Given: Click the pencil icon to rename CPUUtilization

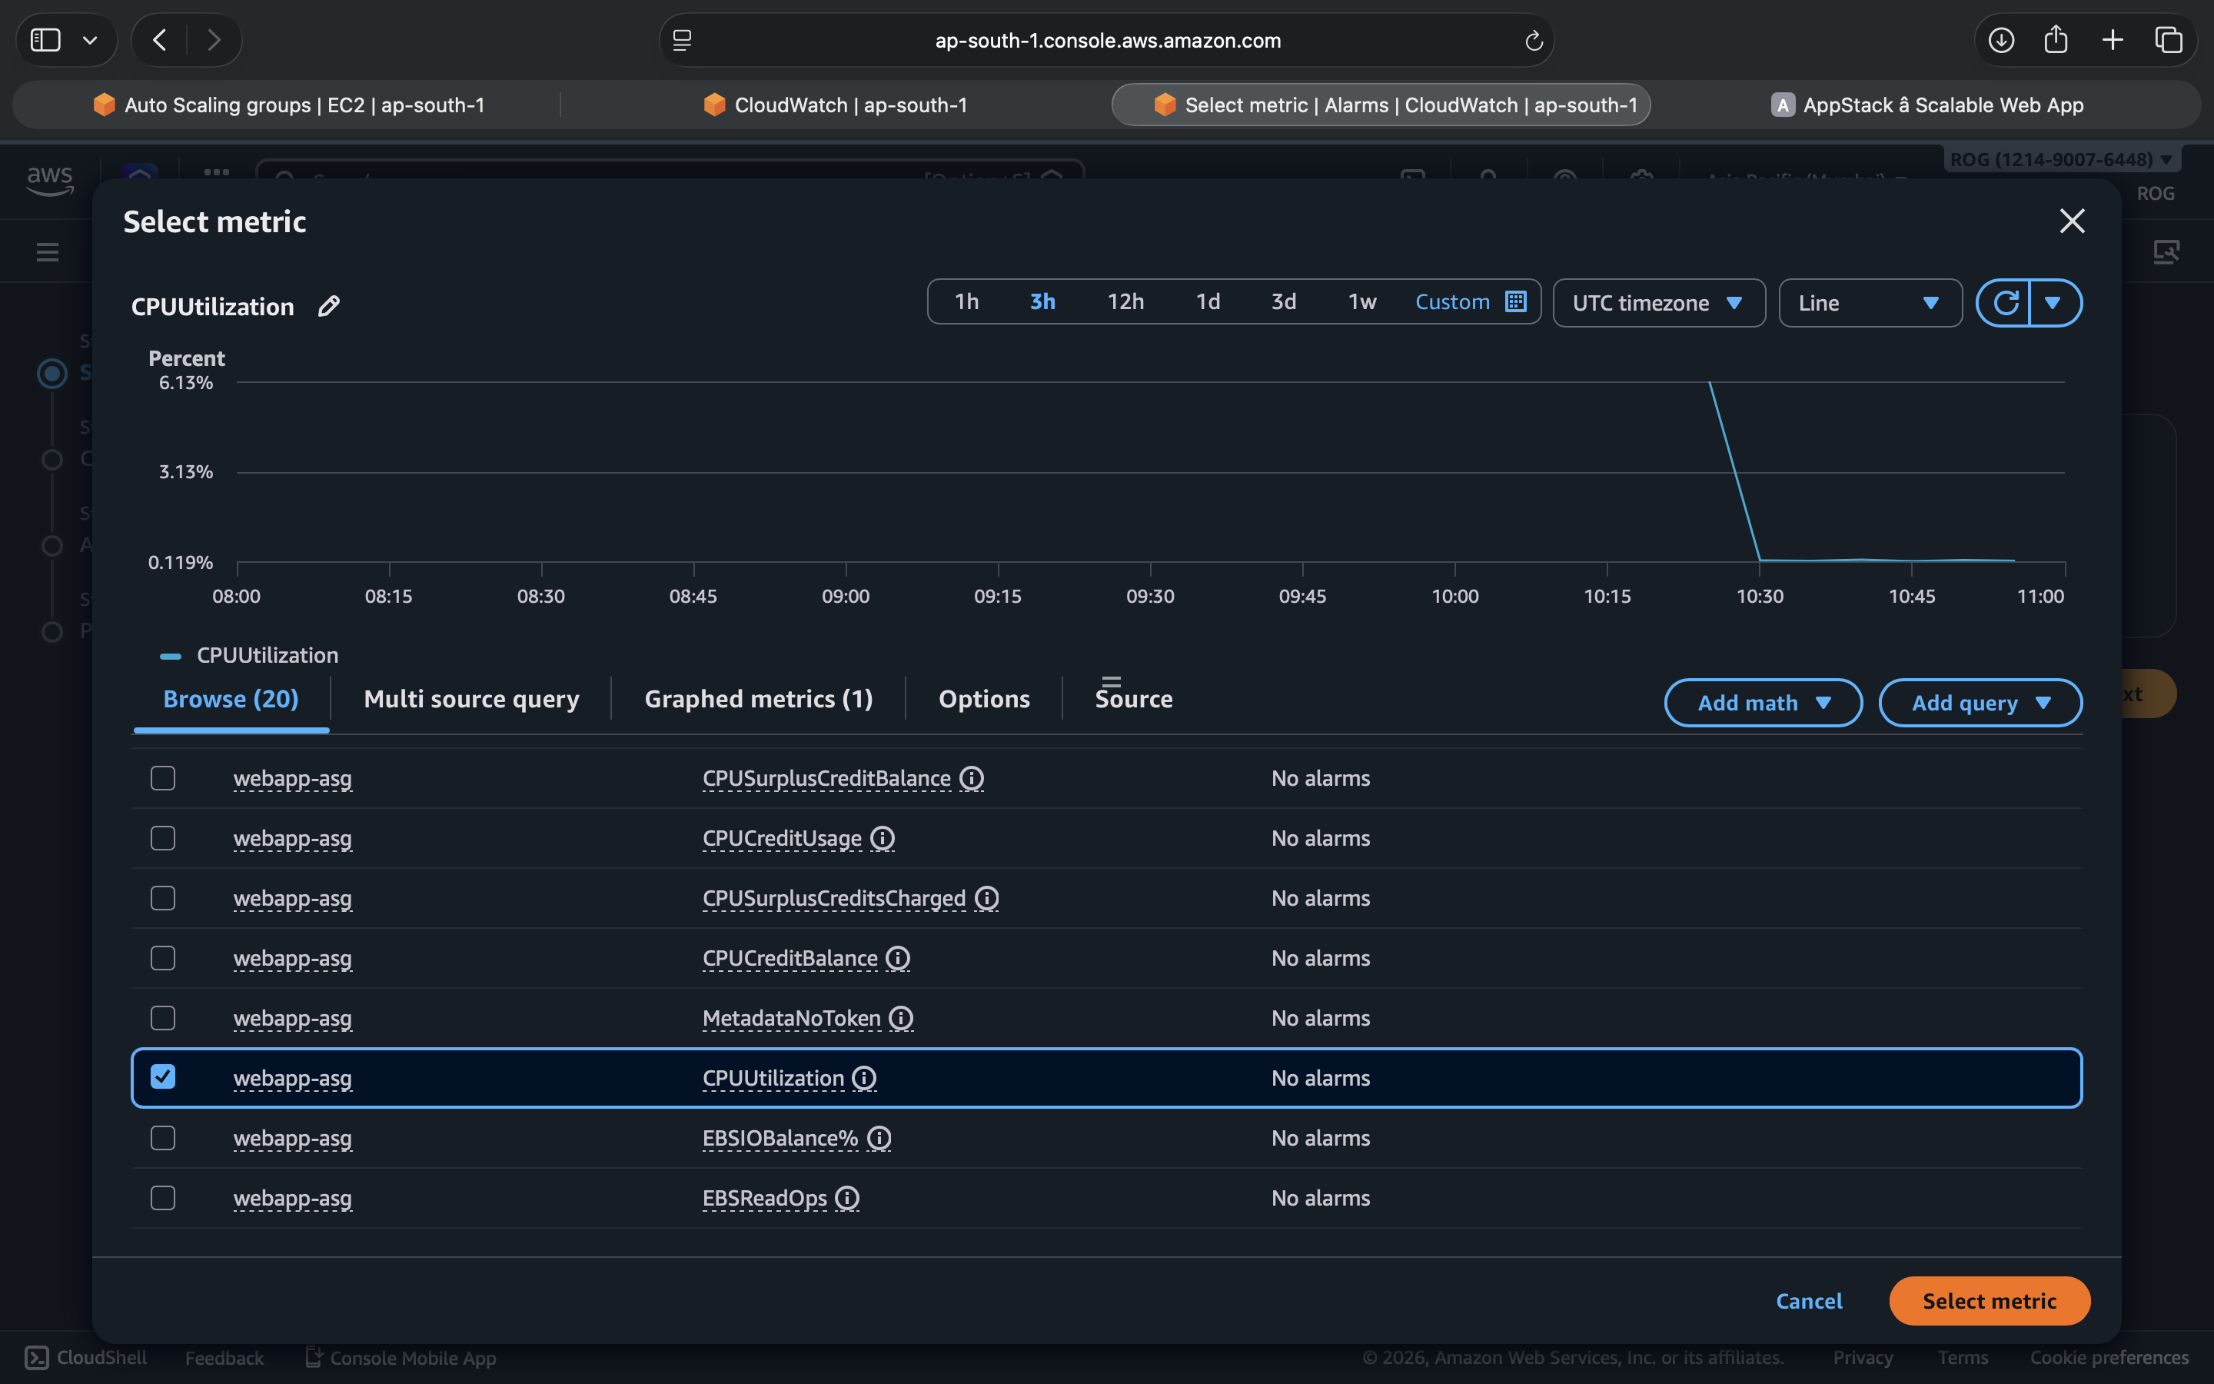Looking at the screenshot, I should pyautogui.click(x=328, y=306).
